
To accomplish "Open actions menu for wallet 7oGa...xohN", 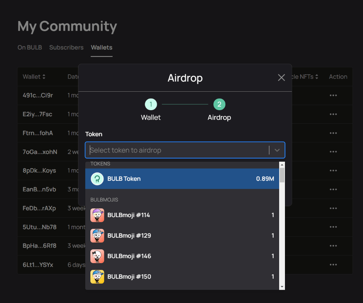I will [333, 152].
